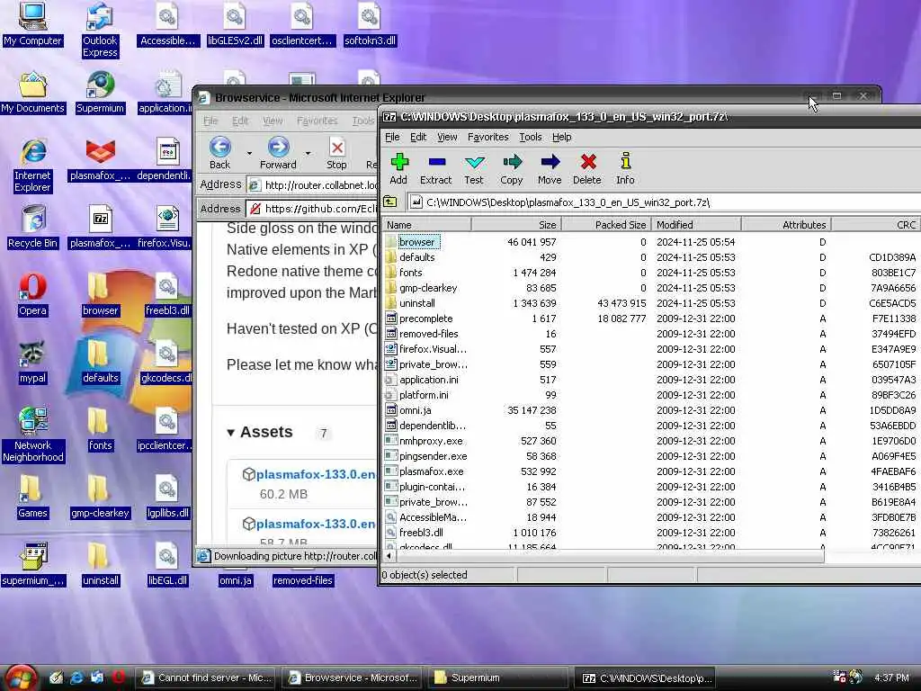Screen dimensions: 921x691
Task: Stop page loading in Internet Explorer
Action: (336, 153)
